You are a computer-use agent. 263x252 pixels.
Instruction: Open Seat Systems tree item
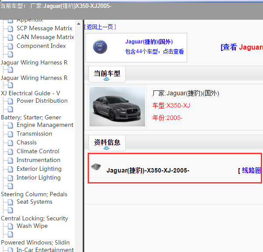tap(34, 202)
